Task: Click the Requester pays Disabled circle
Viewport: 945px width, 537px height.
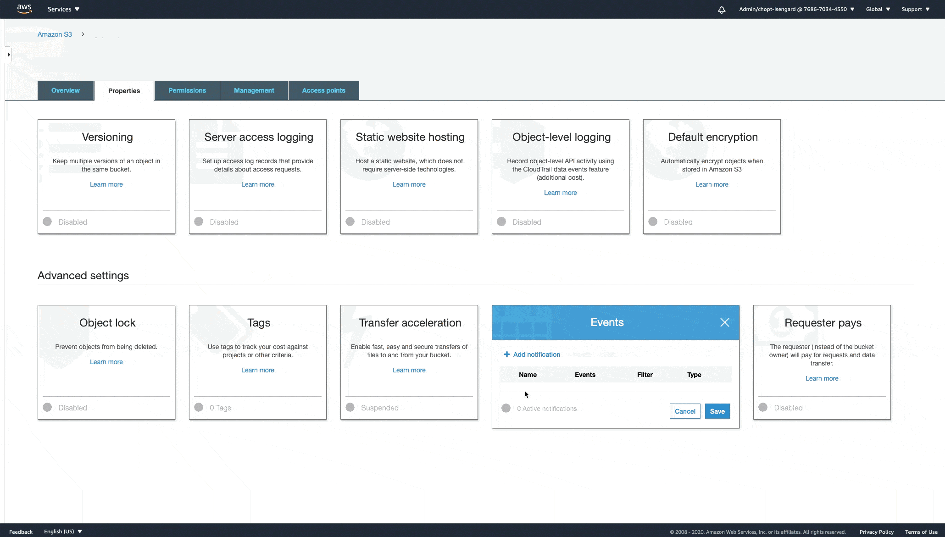Action: [x=763, y=408]
